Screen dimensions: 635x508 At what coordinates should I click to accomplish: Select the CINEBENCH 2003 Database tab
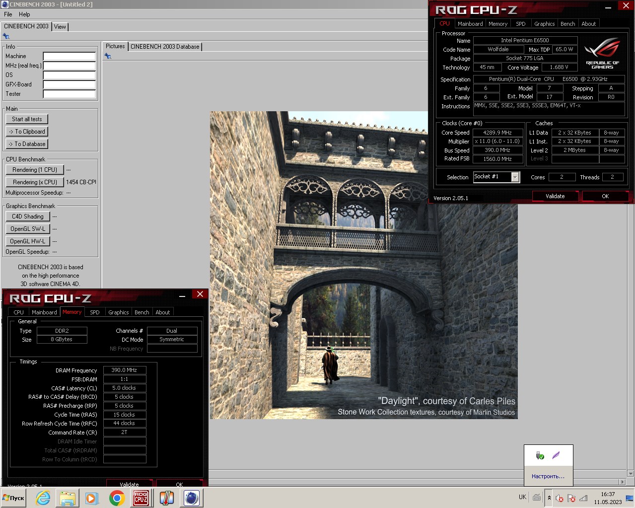(165, 47)
